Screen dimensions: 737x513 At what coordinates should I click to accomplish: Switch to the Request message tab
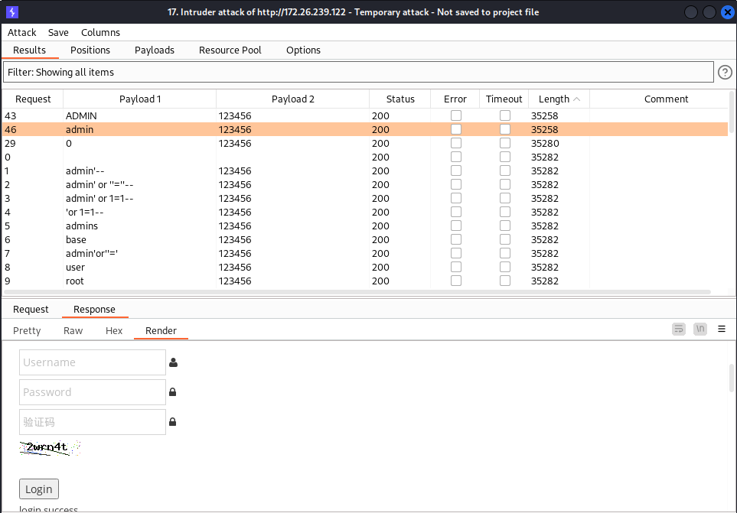31,310
